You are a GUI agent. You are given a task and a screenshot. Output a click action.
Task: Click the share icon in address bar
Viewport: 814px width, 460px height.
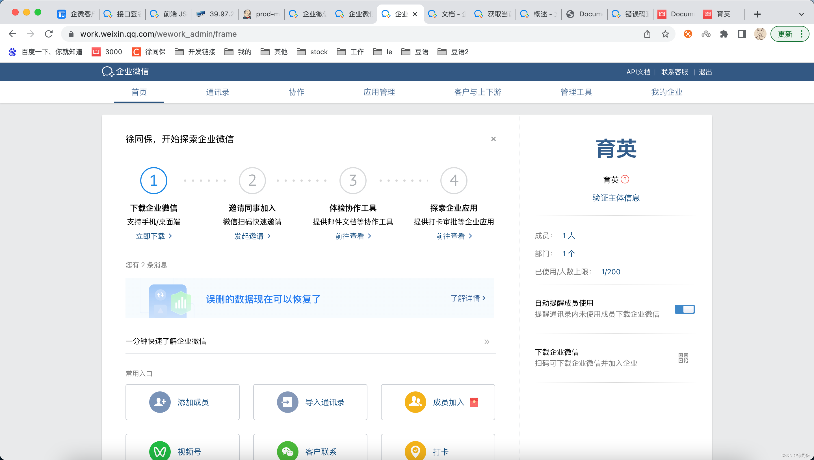(647, 34)
